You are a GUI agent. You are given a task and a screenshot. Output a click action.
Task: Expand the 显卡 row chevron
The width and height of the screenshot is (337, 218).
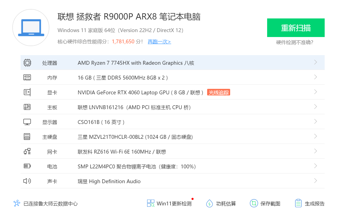tap(316, 92)
